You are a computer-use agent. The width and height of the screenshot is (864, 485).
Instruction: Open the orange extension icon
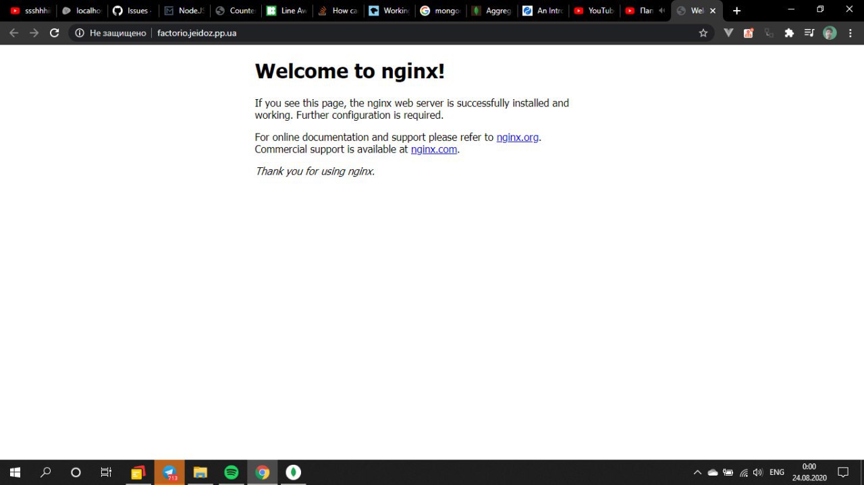pos(749,32)
